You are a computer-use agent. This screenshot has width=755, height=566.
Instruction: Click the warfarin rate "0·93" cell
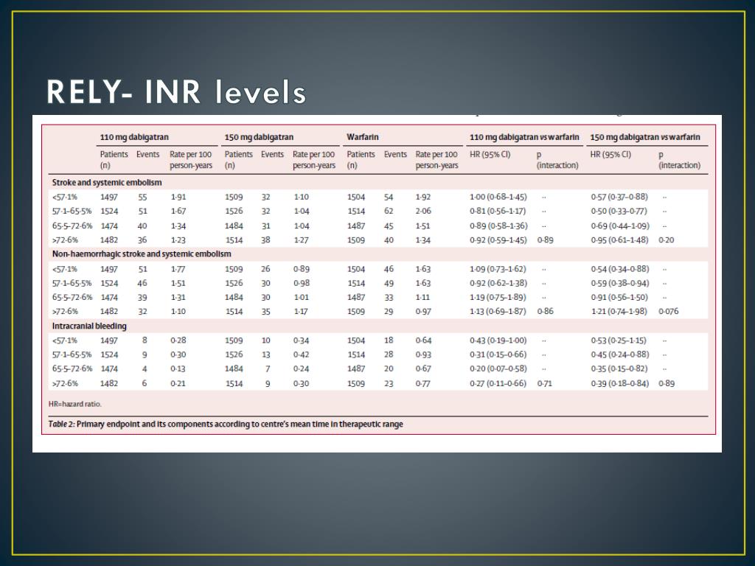click(x=423, y=354)
